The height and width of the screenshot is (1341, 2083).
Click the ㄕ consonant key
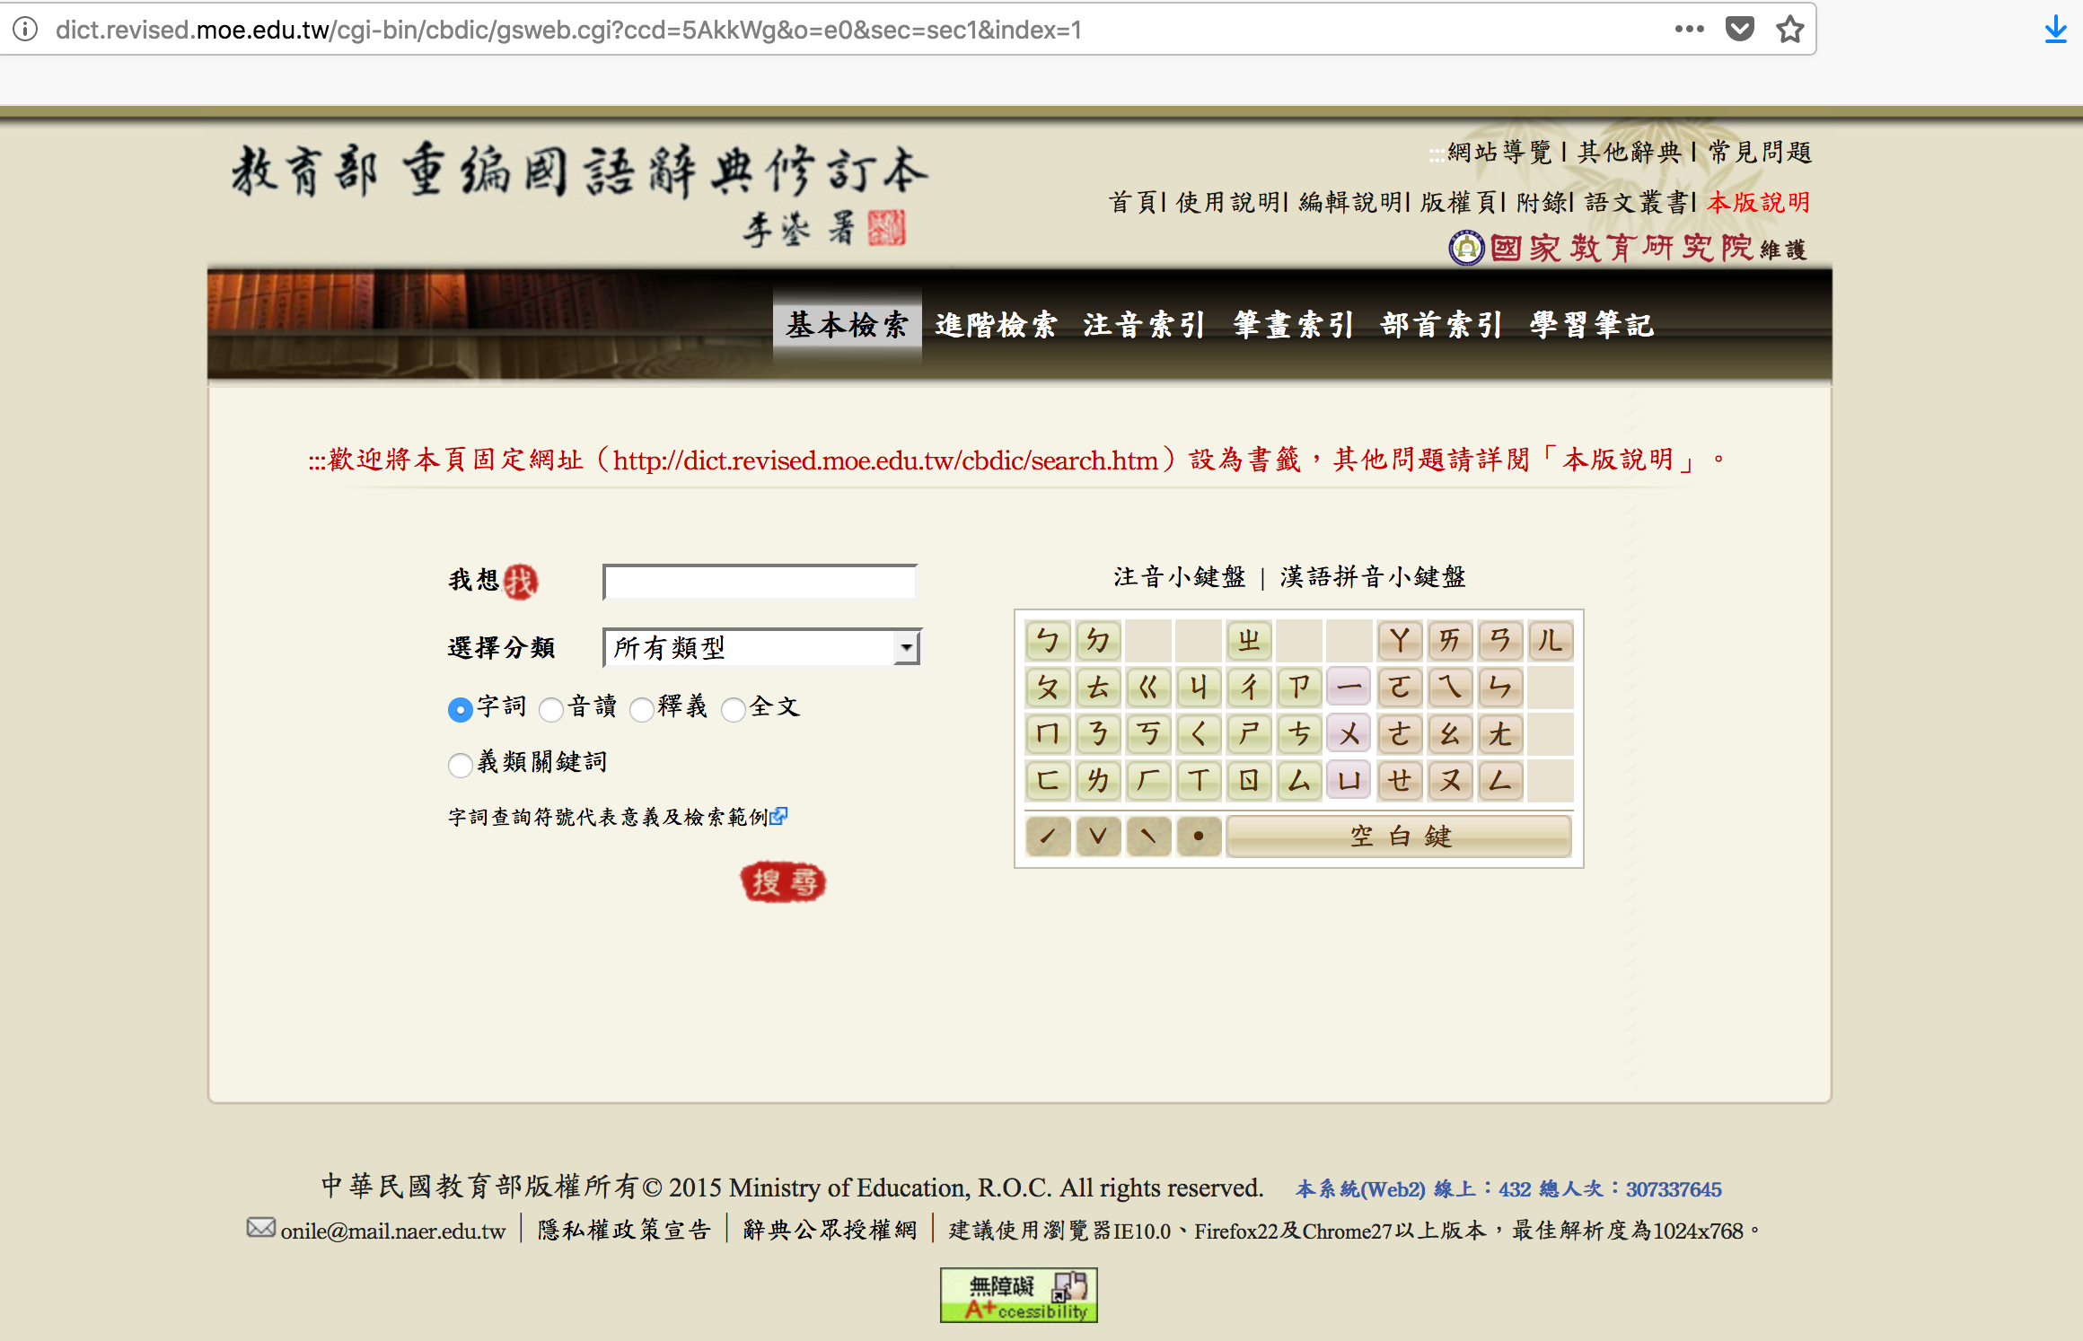coord(1249,734)
